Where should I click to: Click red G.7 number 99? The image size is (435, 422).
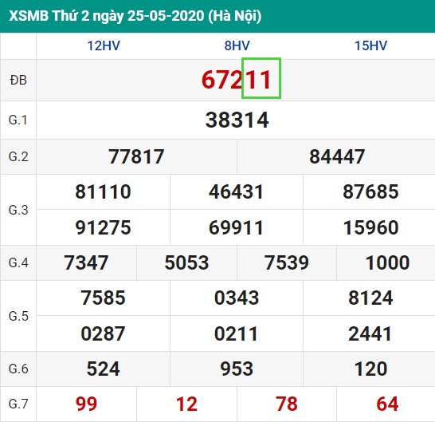tap(87, 404)
